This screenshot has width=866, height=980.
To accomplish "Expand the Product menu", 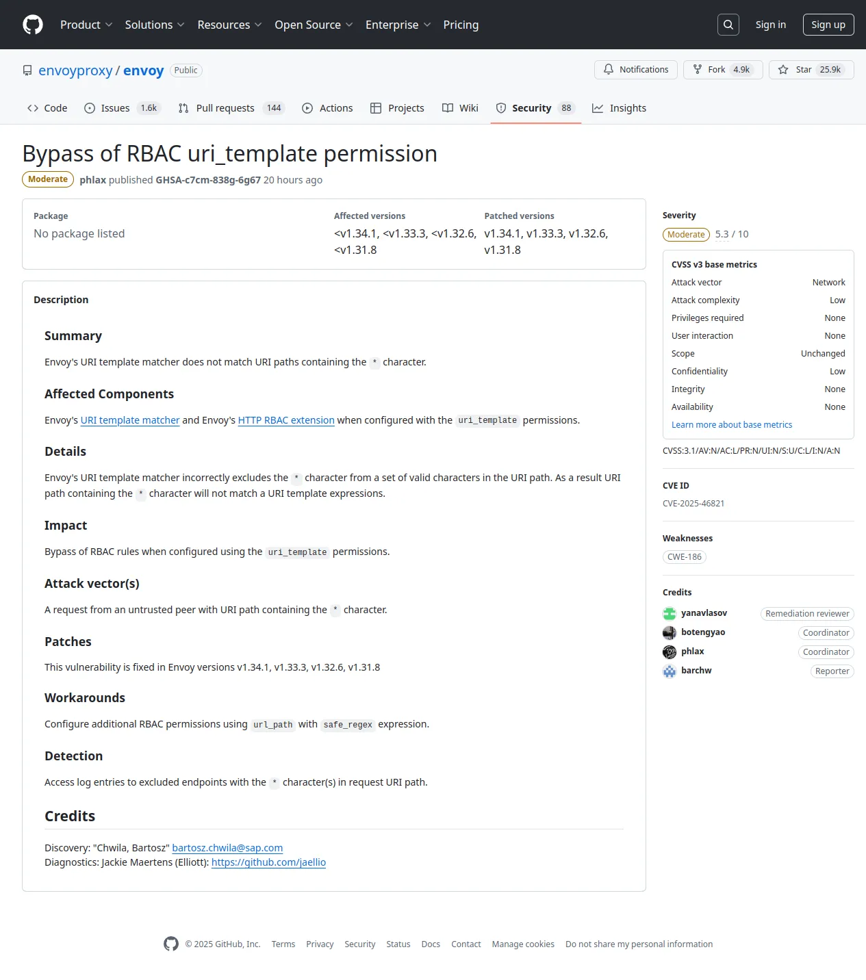I will 86,25.
